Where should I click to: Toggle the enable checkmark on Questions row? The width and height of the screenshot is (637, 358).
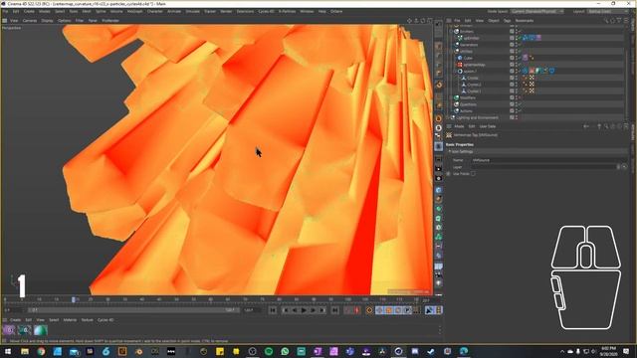520,104
